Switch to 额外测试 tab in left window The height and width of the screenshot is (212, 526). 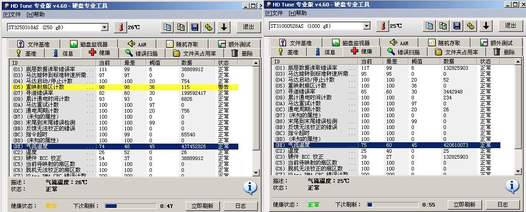[x=235, y=44]
